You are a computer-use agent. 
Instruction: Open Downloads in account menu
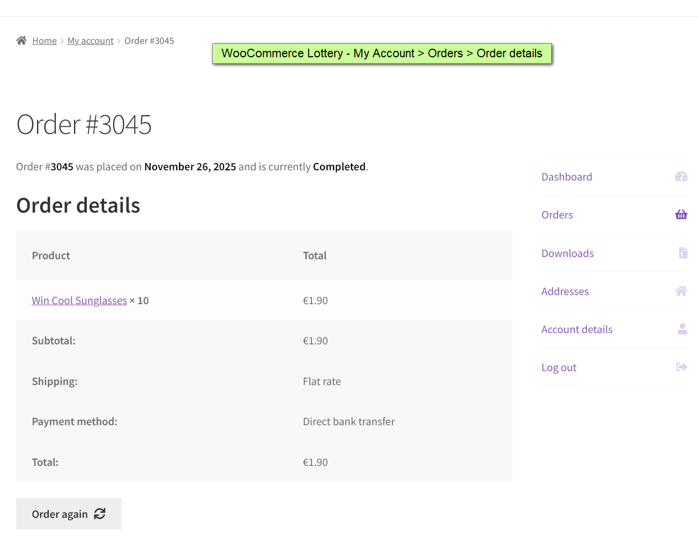pyautogui.click(x=567, y=253)
